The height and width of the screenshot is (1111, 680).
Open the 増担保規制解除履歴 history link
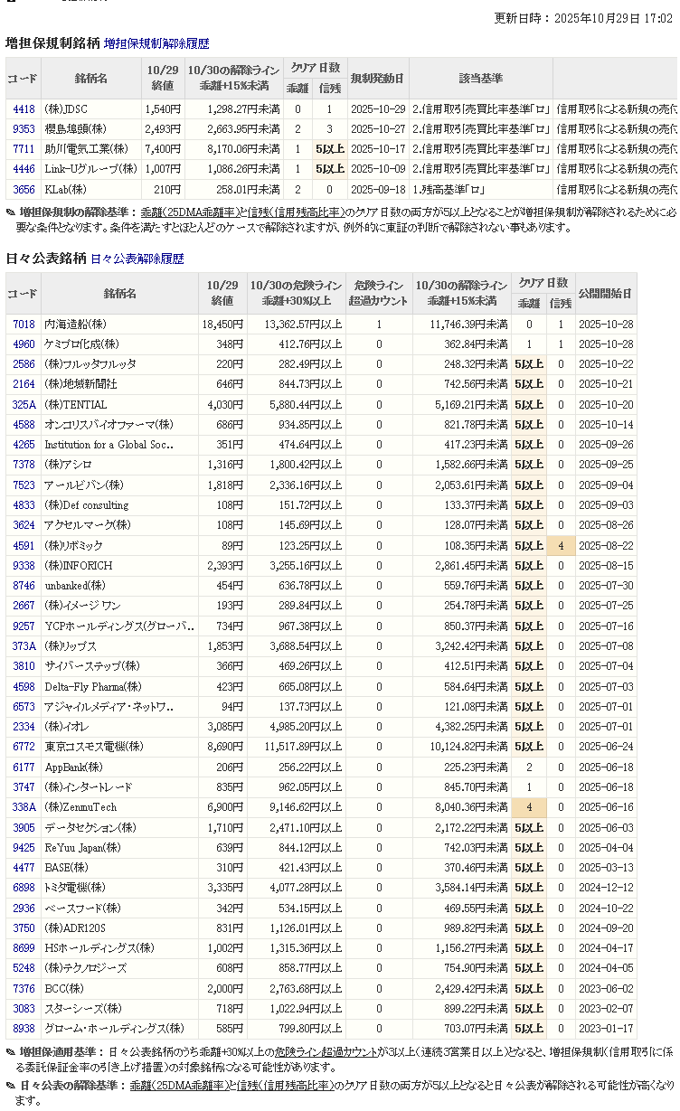pos(156,43)
